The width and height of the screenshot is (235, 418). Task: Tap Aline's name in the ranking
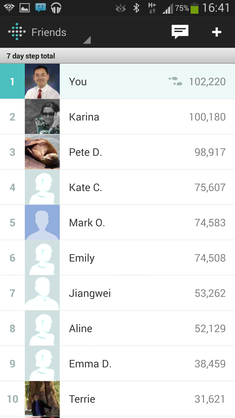[x=81, y=329]
